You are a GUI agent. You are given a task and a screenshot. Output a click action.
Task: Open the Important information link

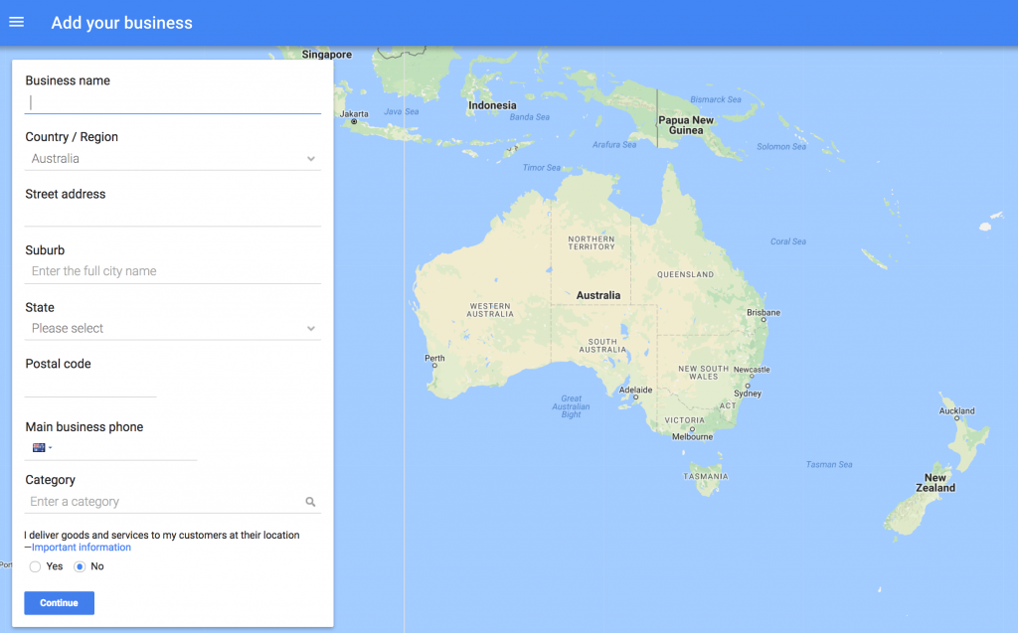82,548
